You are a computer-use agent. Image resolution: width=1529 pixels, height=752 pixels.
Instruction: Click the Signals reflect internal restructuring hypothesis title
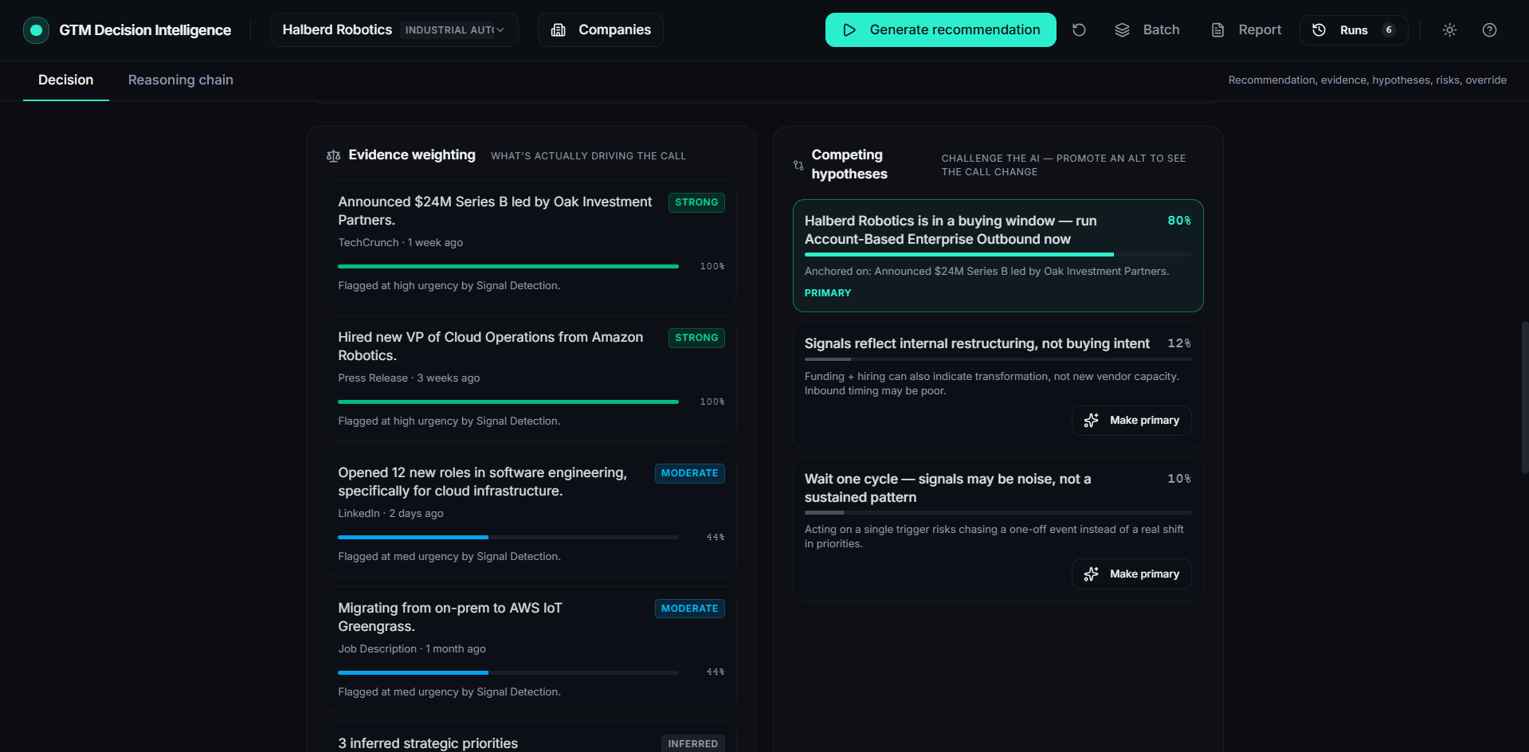point(977,343)
